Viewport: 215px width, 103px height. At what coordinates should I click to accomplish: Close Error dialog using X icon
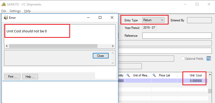click(x=112, y=17)
